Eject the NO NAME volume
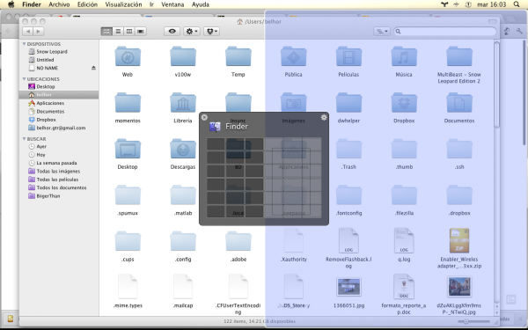The image size is (528, 330). tap(93, 68)
